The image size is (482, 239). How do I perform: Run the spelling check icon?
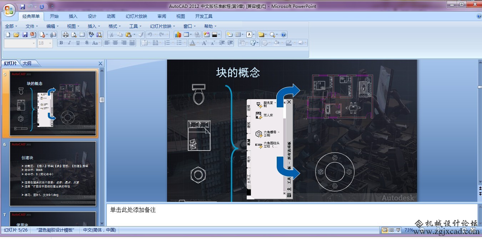(x=91, y=35)
